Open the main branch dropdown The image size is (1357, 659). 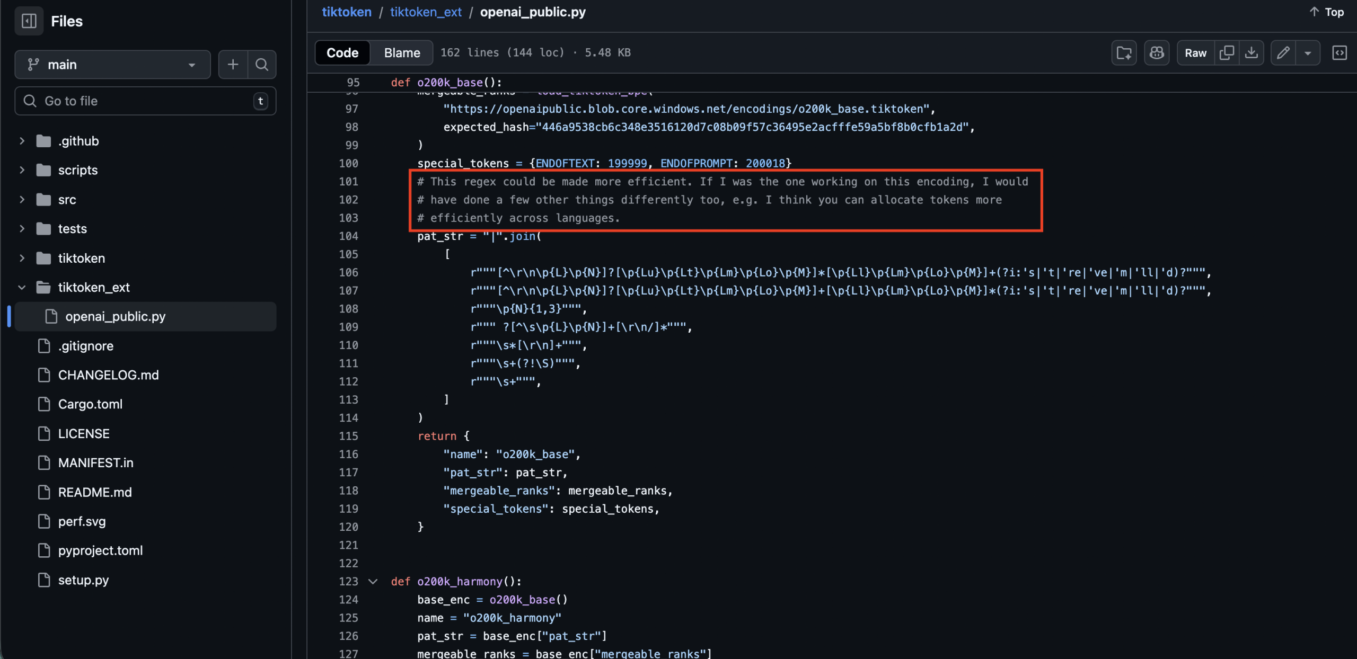tap(112, 65)
